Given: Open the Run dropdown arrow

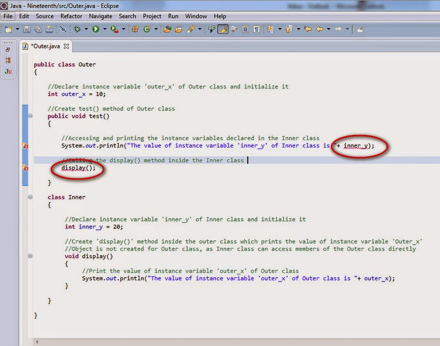Looking at the screenshot, I should pos(104,29).
